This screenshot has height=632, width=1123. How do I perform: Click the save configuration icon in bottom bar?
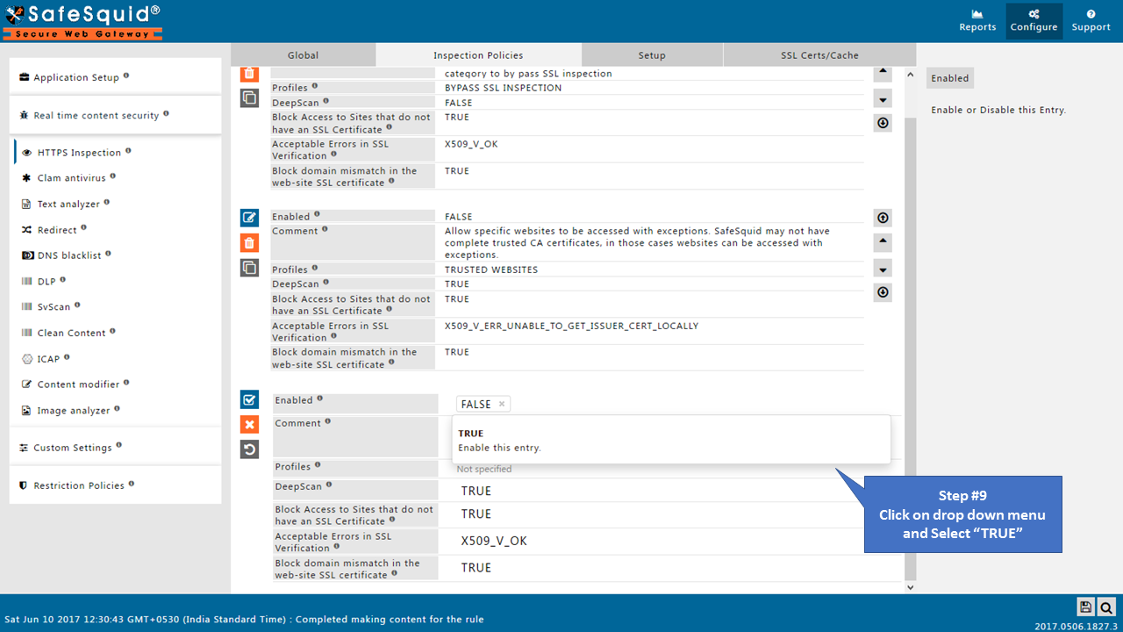pyautogui.click(x=1085, y=607)
